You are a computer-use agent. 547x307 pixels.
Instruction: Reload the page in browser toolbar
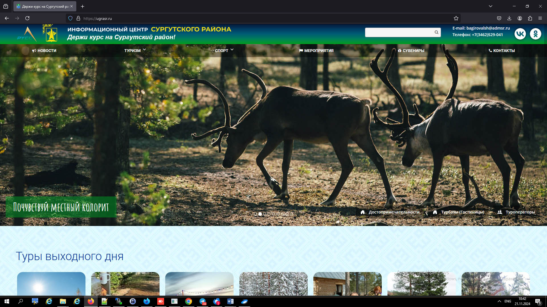click(x=27, y=18)
